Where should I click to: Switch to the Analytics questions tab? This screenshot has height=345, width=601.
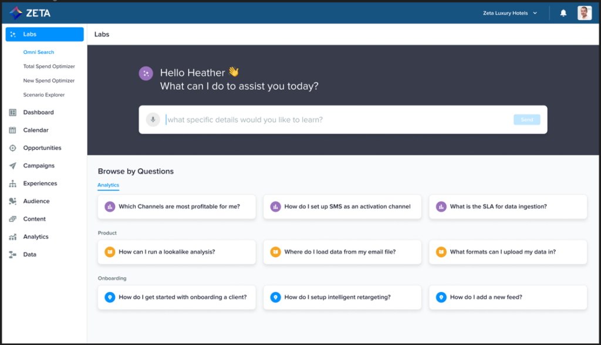pyautogui.click(x=108, y=185)
